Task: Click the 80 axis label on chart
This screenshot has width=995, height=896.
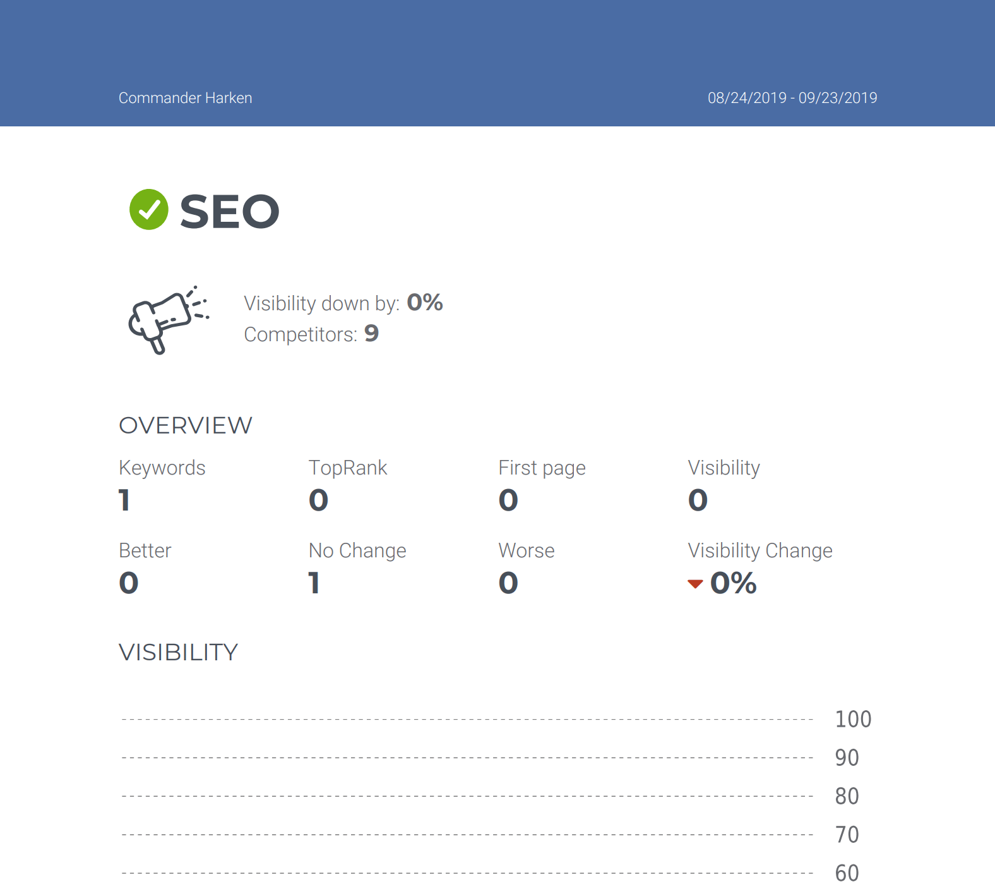Action: pyautogui.click(x=847, y=796)
